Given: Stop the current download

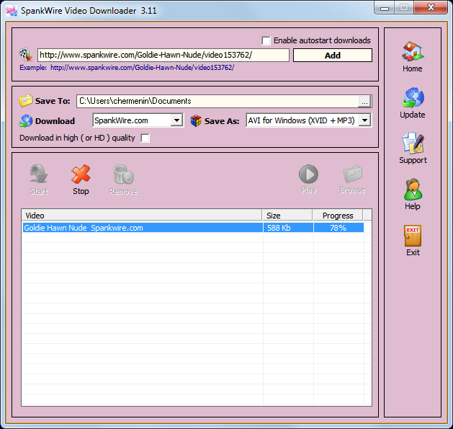Looking at the screenshot, I should (81, 174).
